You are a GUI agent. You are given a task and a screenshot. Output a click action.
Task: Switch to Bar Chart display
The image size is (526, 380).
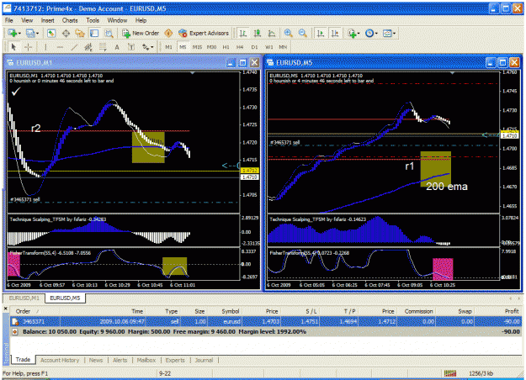coord(243,33)
